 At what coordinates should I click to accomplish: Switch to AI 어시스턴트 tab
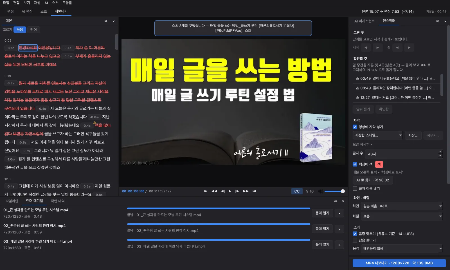[x=364, y=21]
